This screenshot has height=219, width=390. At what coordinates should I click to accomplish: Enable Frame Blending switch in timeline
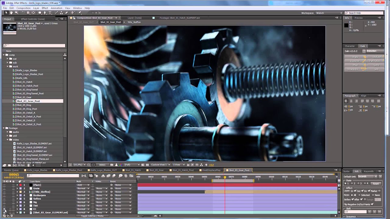point(108,176)
